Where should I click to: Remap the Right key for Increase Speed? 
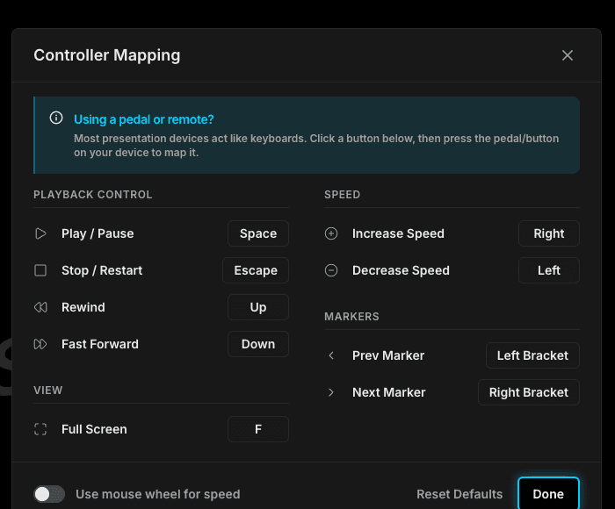point(549,233)
